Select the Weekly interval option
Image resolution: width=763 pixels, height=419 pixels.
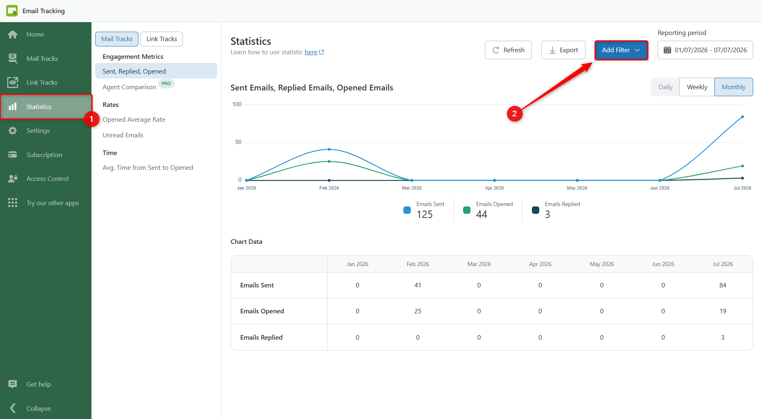(697, 87)
